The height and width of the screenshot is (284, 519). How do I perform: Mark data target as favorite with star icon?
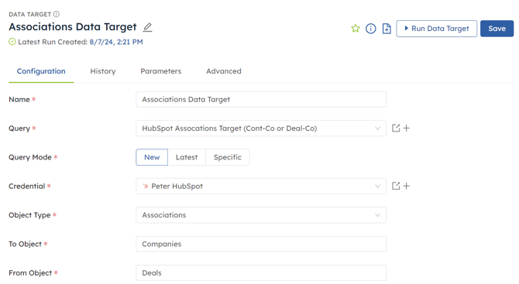coord(355,29)
